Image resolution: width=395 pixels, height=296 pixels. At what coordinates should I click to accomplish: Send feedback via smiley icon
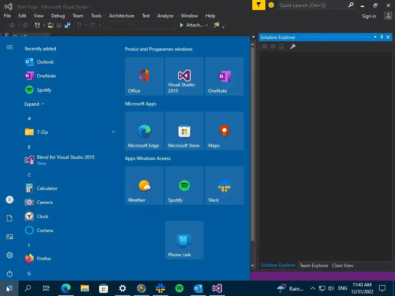point(271,5)
